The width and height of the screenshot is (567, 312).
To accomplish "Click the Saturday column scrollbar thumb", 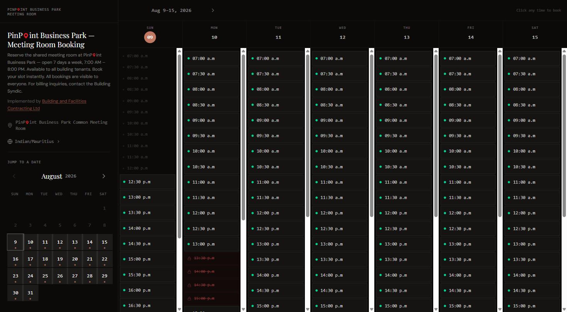I will pyautogui.click(x=564, y=136).
